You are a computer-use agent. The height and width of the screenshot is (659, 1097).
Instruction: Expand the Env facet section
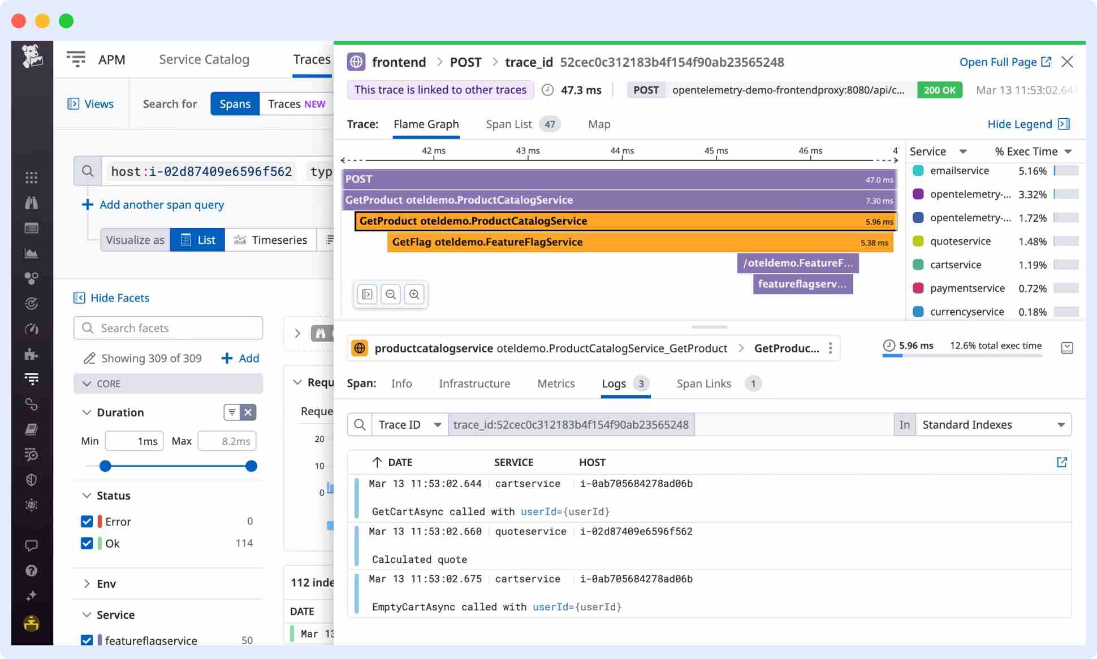point(87,583)
